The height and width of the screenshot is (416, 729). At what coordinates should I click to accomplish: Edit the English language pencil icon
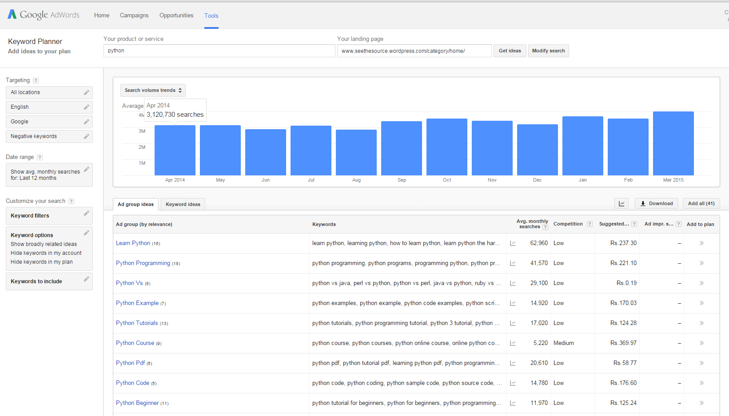[87, 107]
